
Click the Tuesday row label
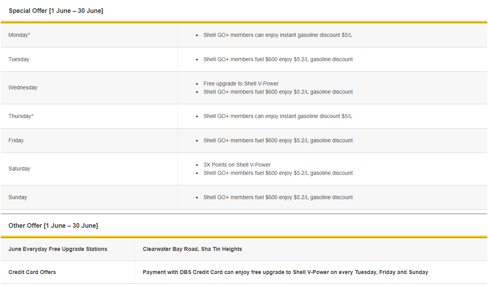19,60
